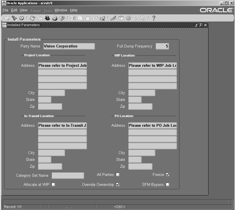Click the PO Location Zip field

[140, 166]
